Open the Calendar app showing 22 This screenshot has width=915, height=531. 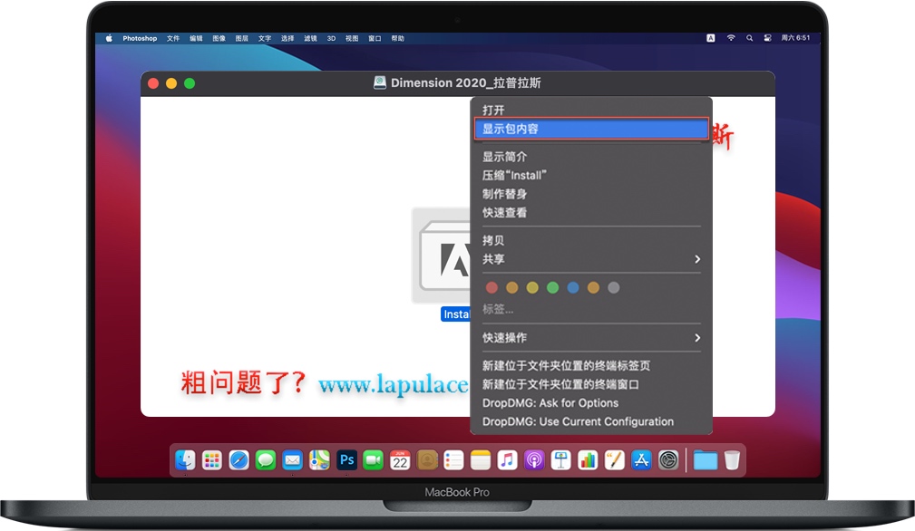pyautogui.click(x=398, y=460)
